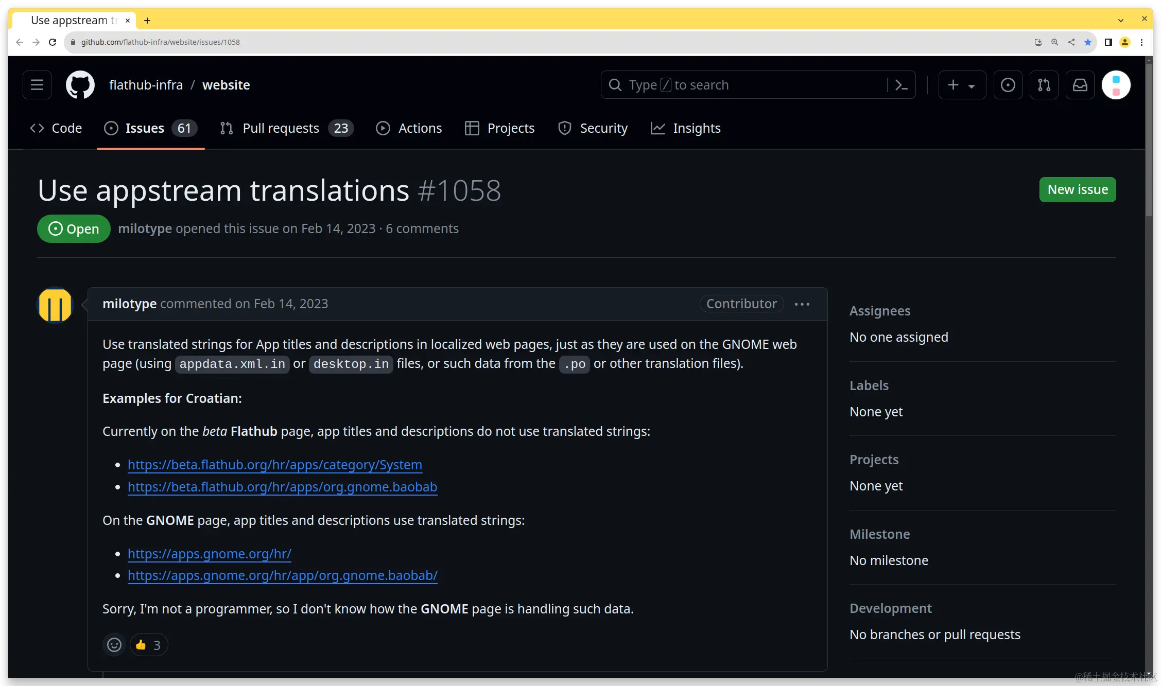Open the GitHub hamburger navigation menu

(x=37, y=85)
